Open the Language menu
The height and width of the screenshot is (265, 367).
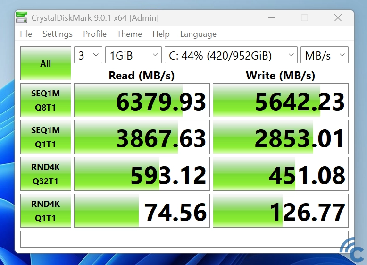(198, 34)
